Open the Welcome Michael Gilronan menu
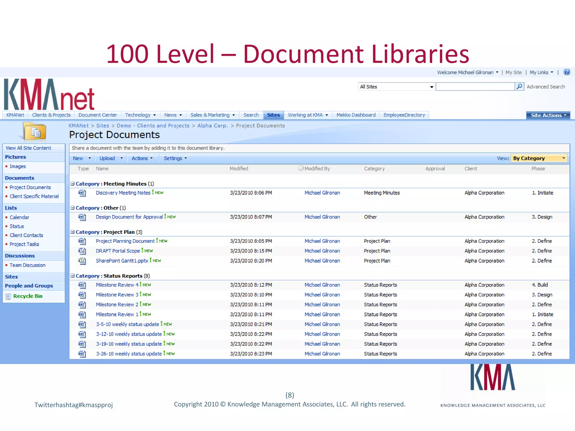Viewport: 575px width, 431px height. coord(468,72)
